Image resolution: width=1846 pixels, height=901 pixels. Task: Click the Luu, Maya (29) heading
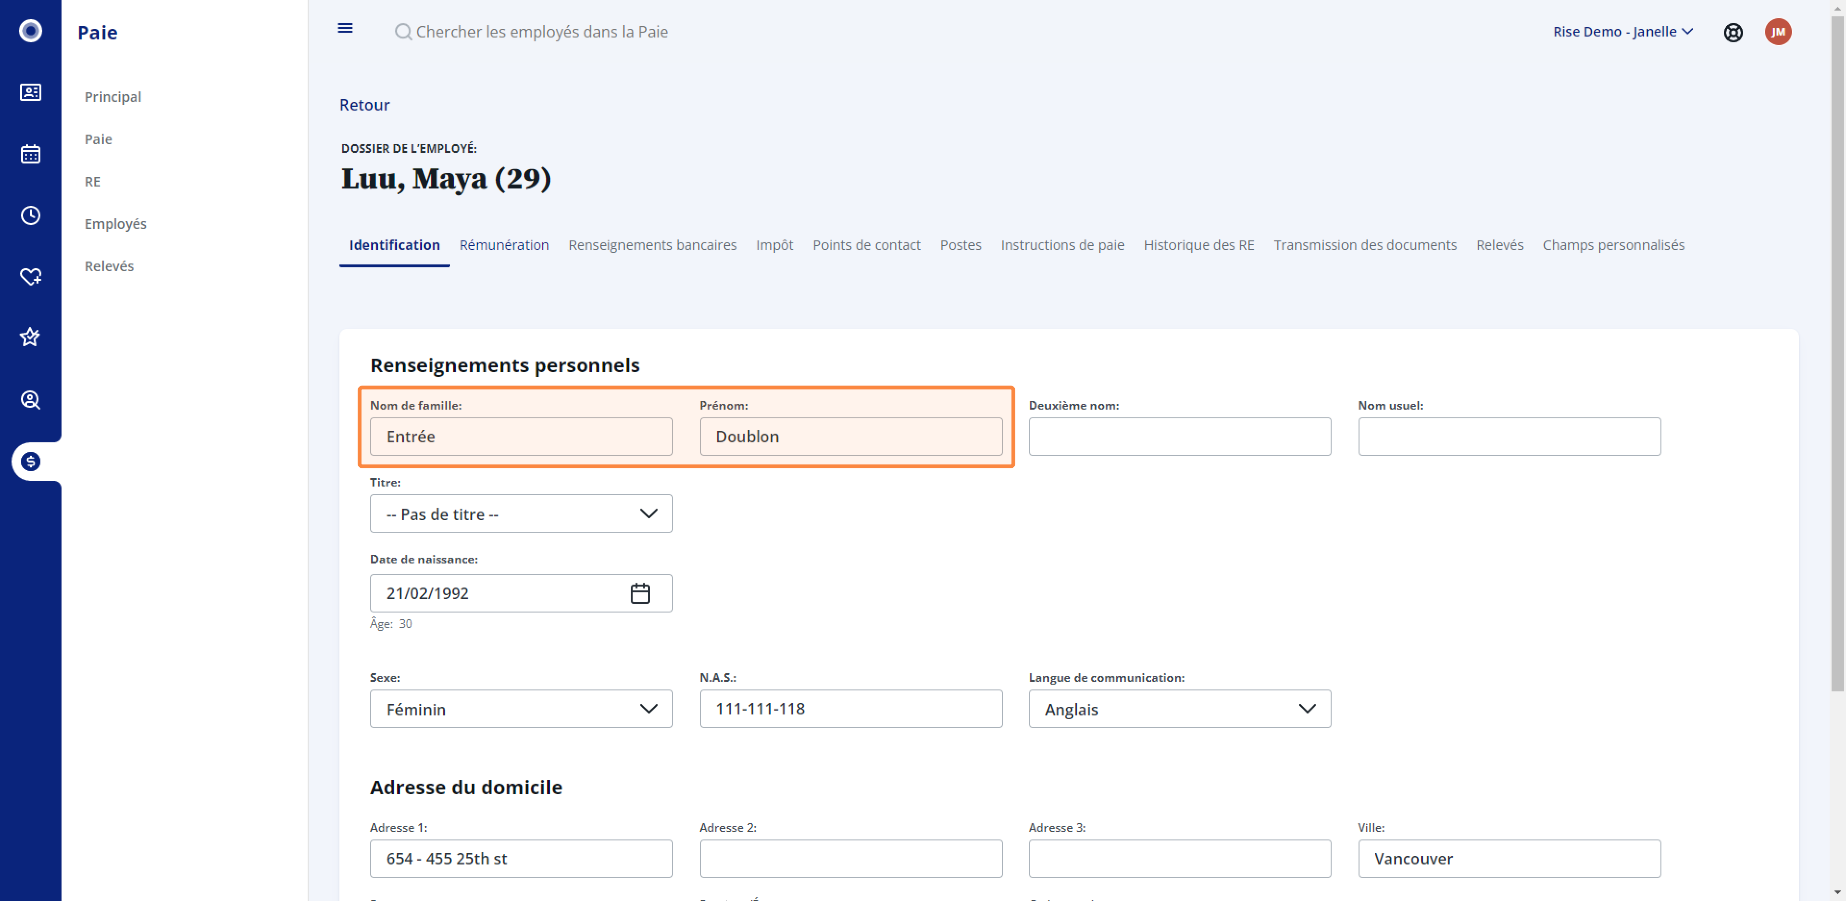point(446,178)
